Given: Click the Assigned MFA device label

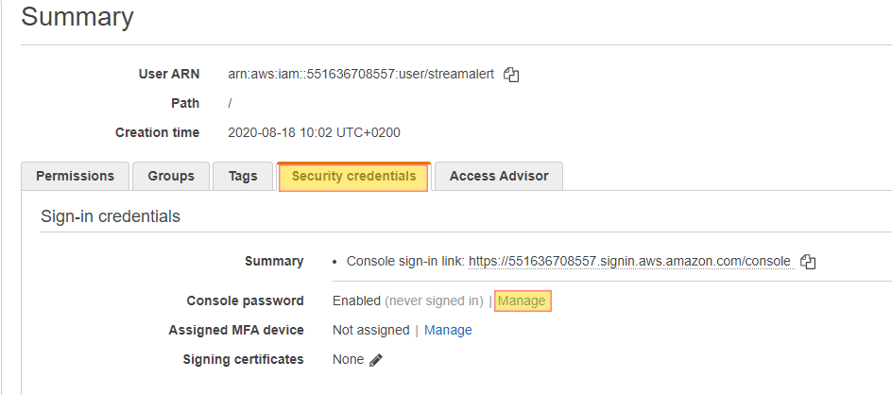Looking at the screenshot, I should tap(236, 330).
